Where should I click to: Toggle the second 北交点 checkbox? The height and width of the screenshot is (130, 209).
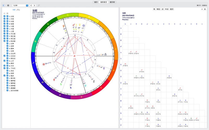tap(8, 56)
